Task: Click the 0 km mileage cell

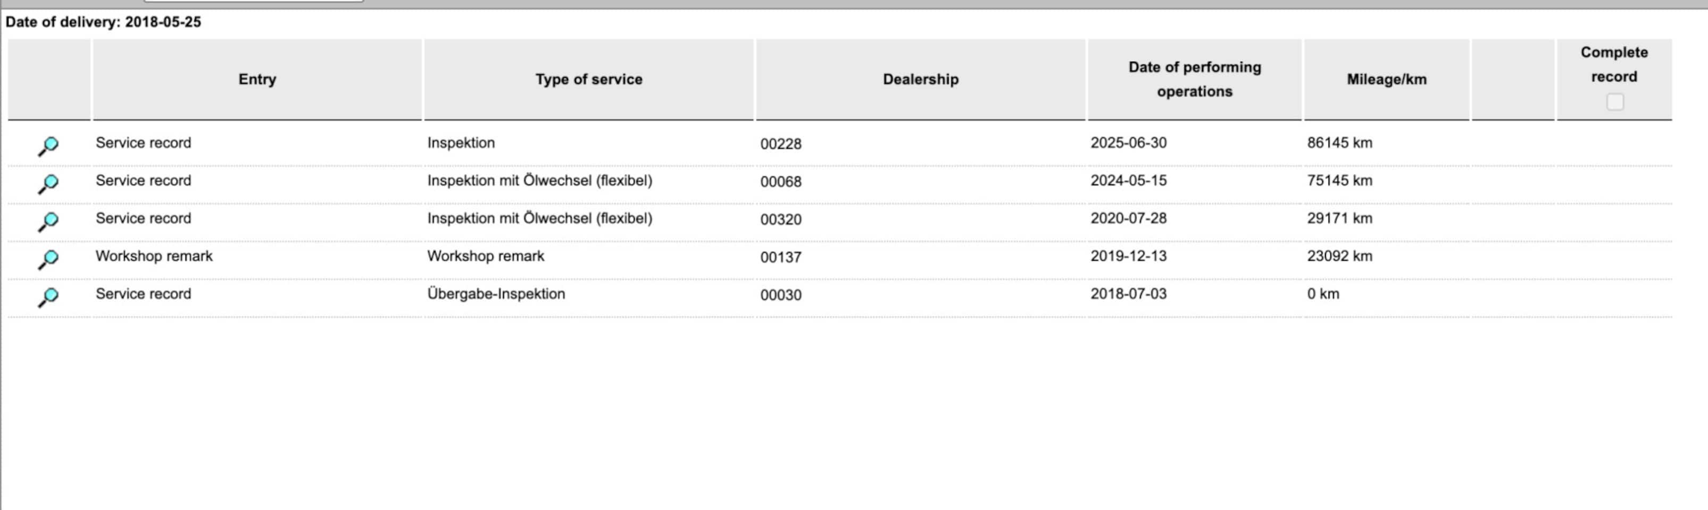Action: click(x=1323, y=294)
